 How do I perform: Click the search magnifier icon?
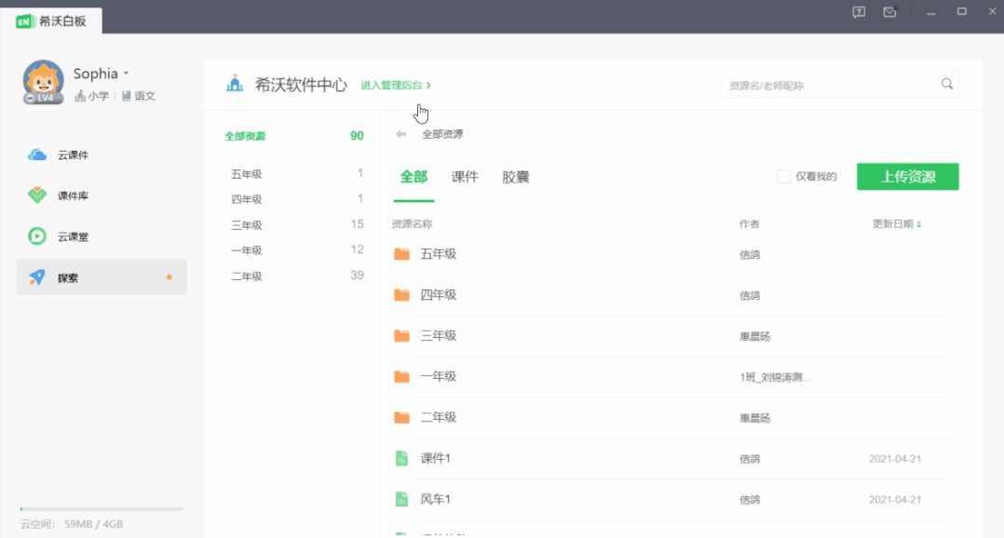point(947,85)
